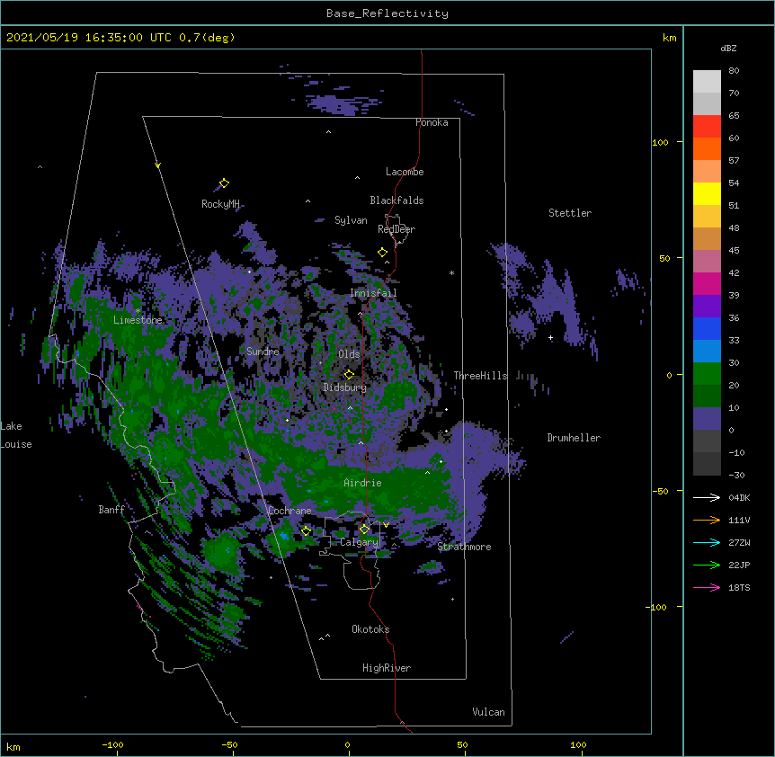Image resolution: width=775 pixels, height=757 pixels.
Task: Click the Blackfalds town label
Action: (396, 200)
